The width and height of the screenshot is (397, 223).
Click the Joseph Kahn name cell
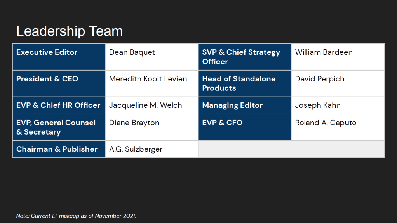coord(337,105)
